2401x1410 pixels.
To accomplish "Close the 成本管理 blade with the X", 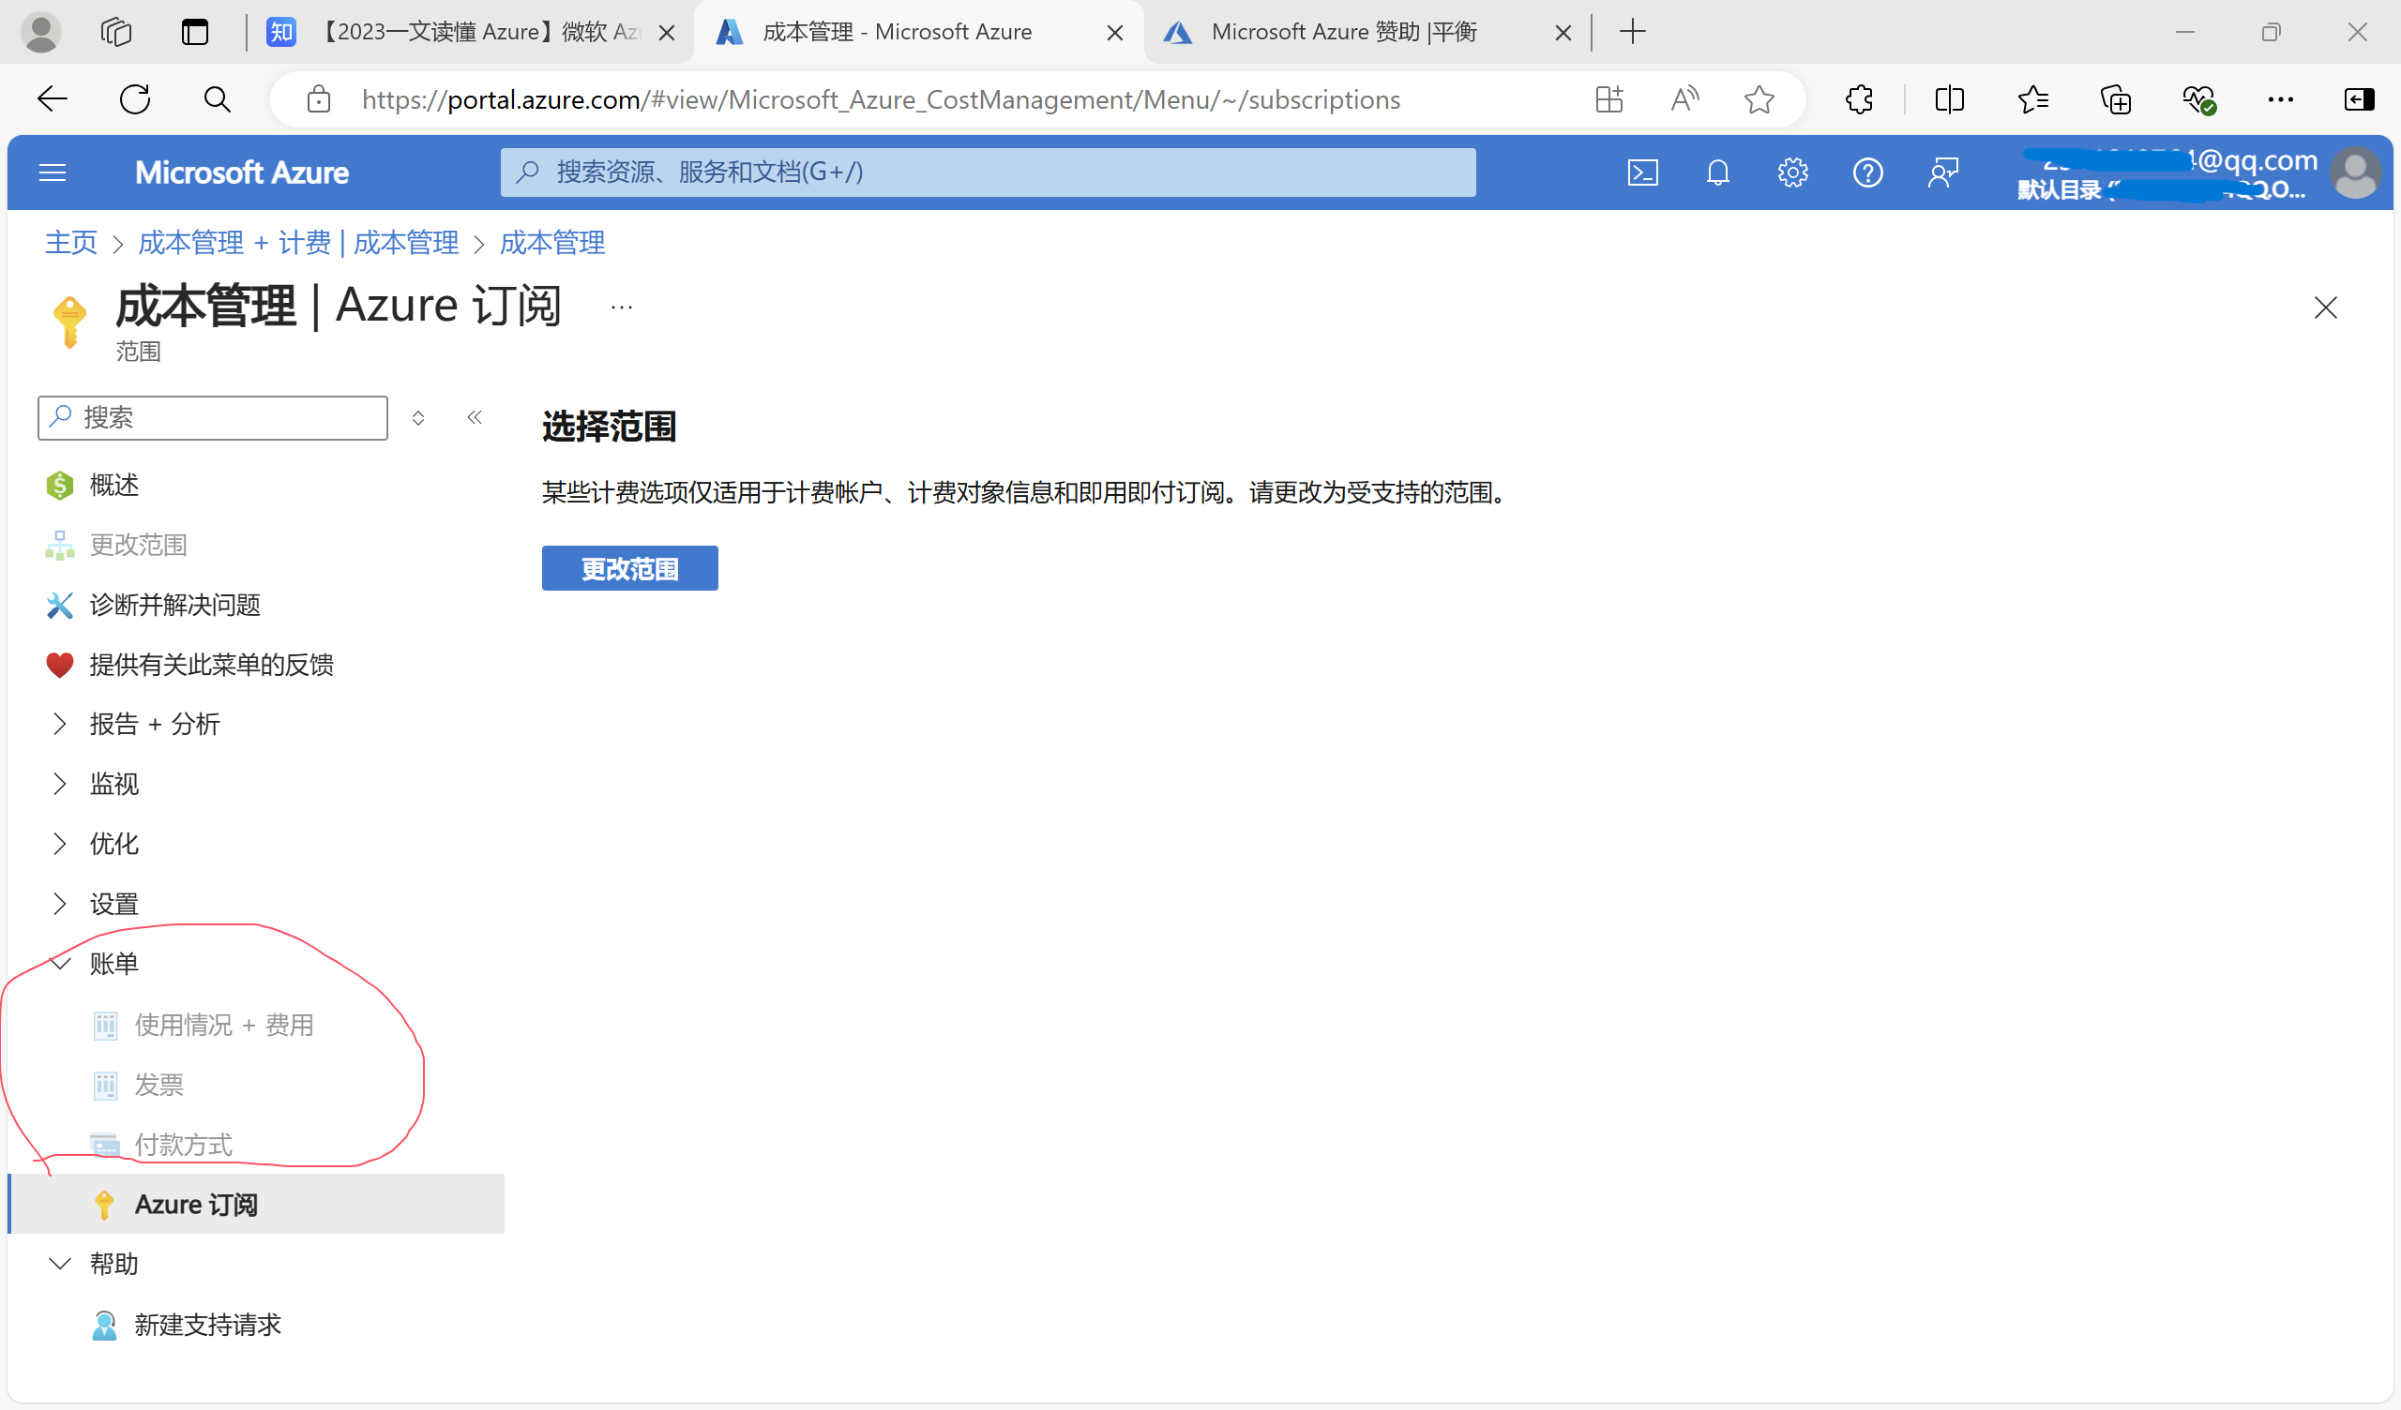I will coord(2326,307).
